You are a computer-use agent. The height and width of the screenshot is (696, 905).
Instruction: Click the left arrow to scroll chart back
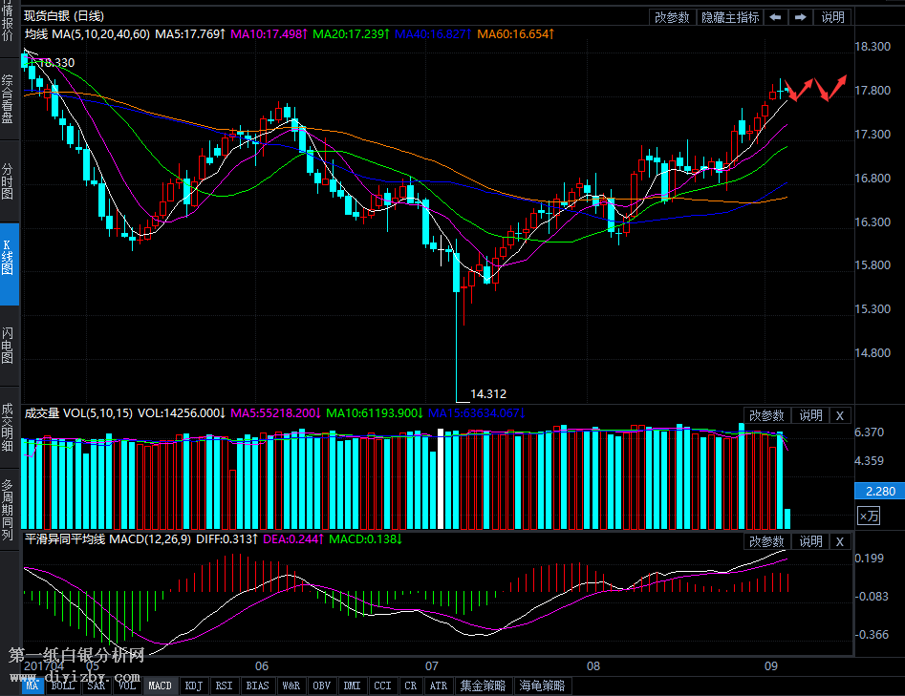coord(775,17)
